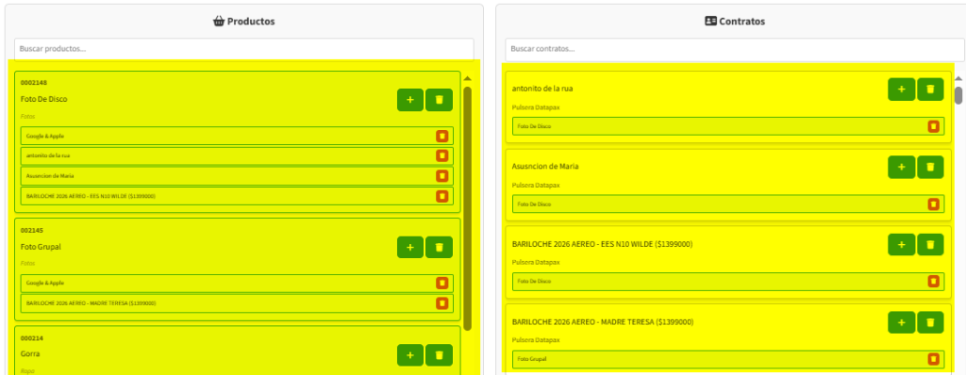Click the antonito de la rua contract title

pos(542,89)
